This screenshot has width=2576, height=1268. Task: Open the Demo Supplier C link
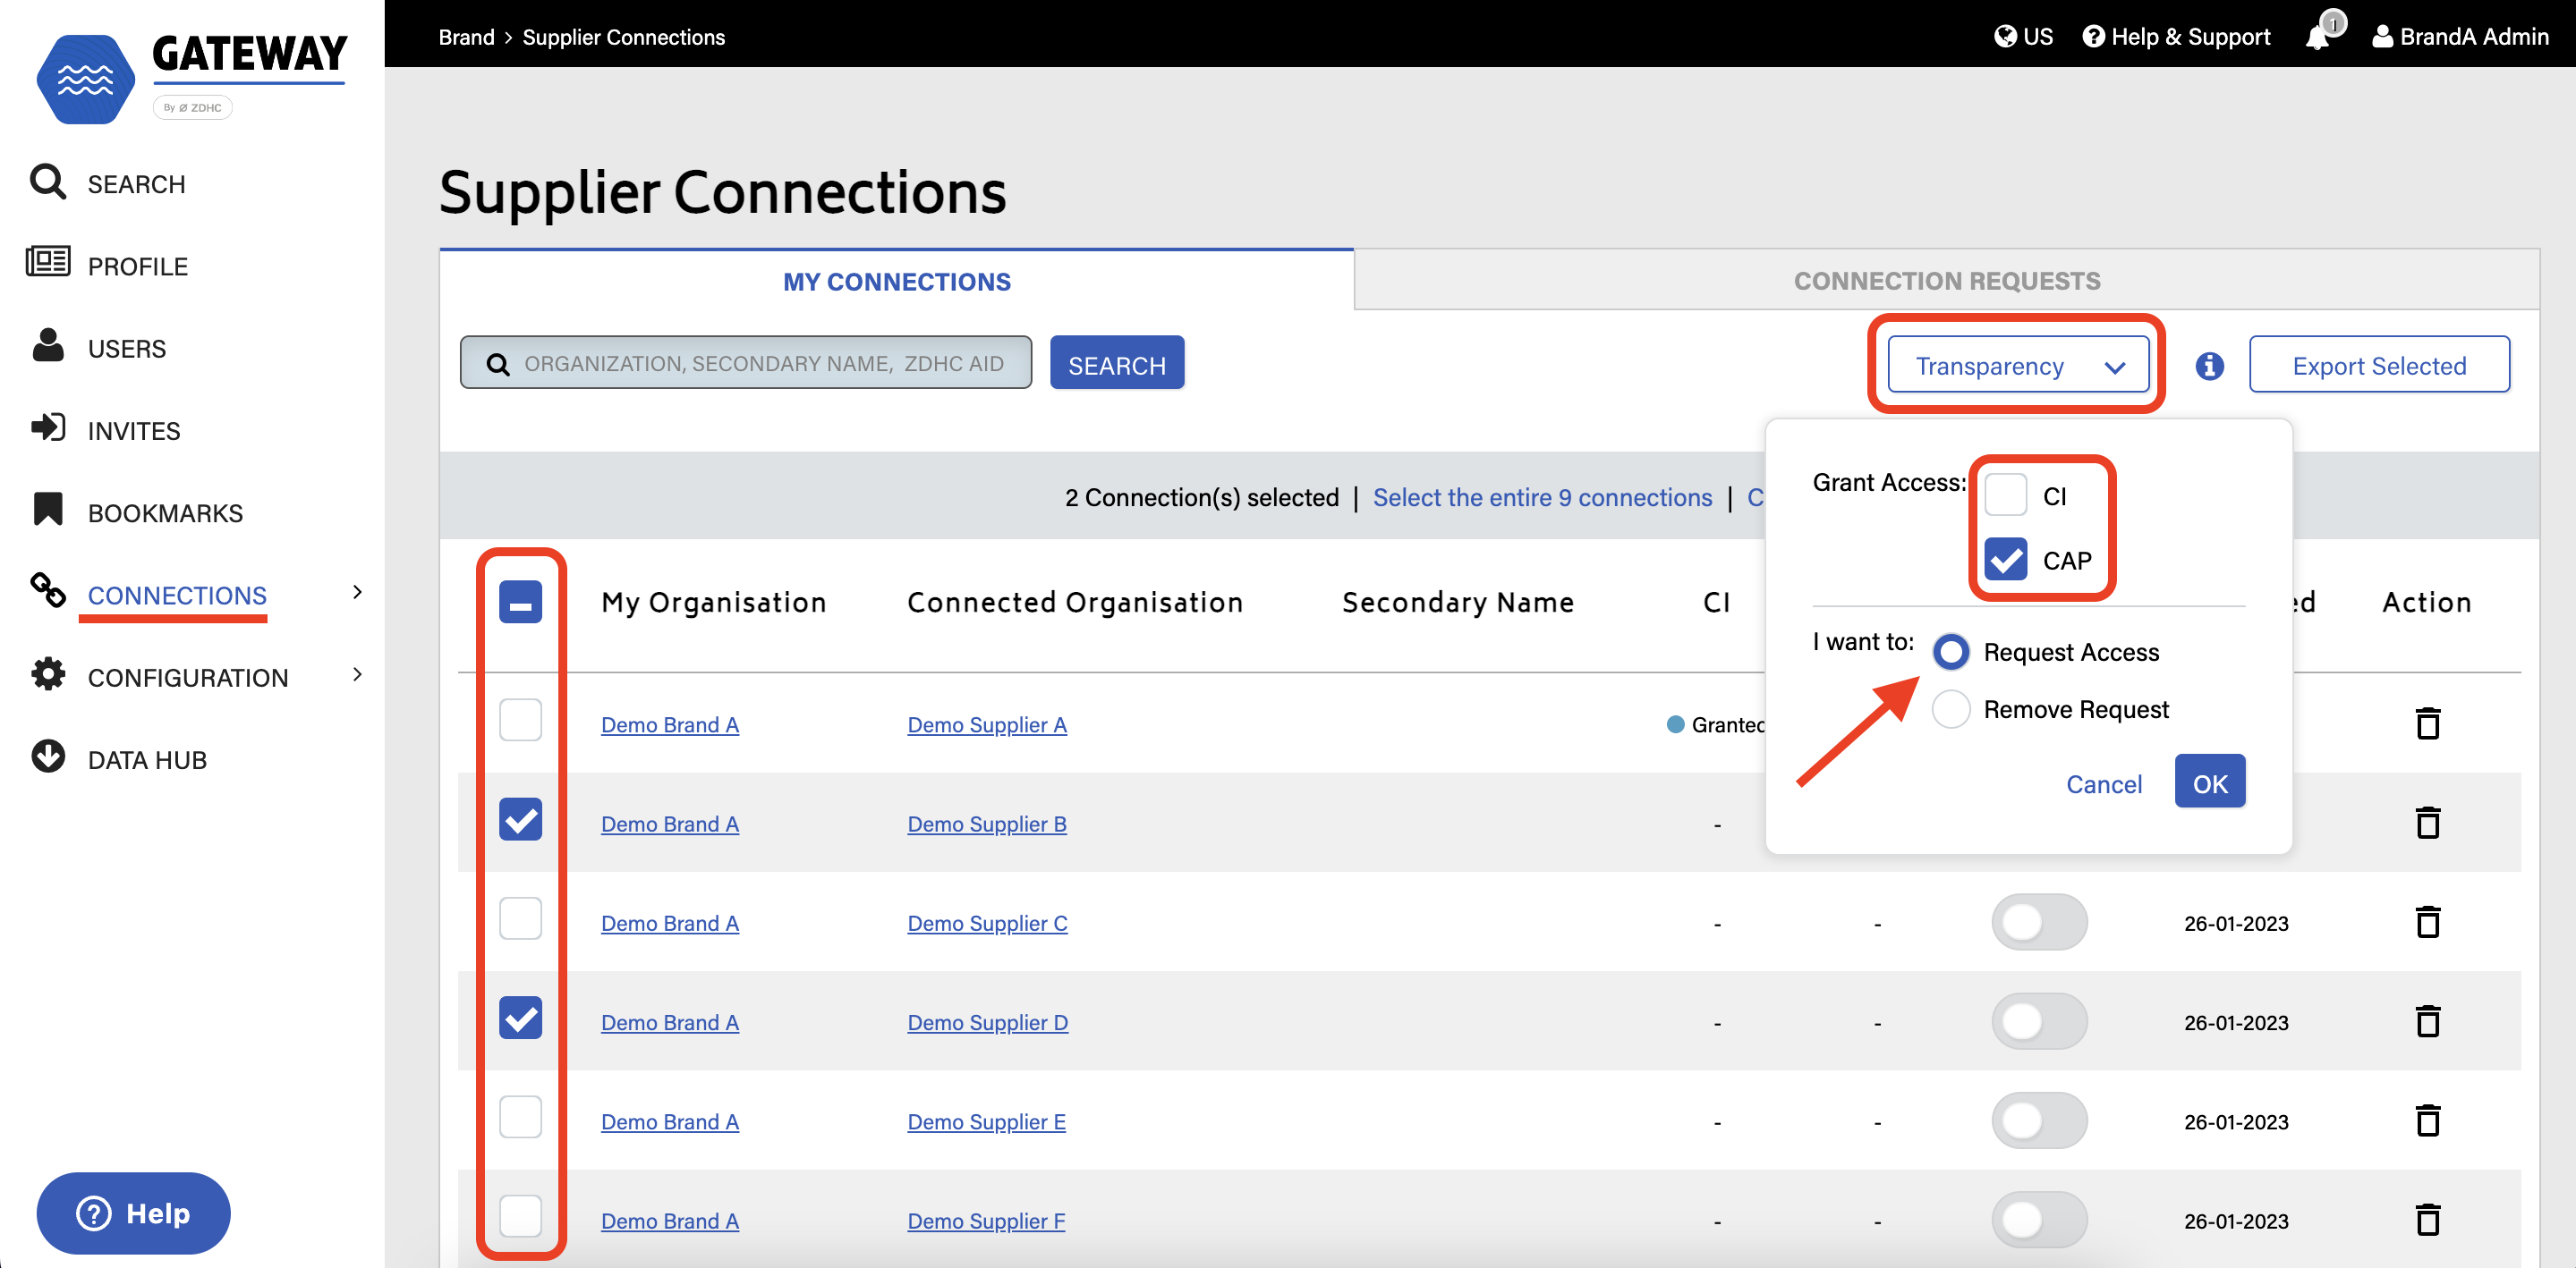986,923
